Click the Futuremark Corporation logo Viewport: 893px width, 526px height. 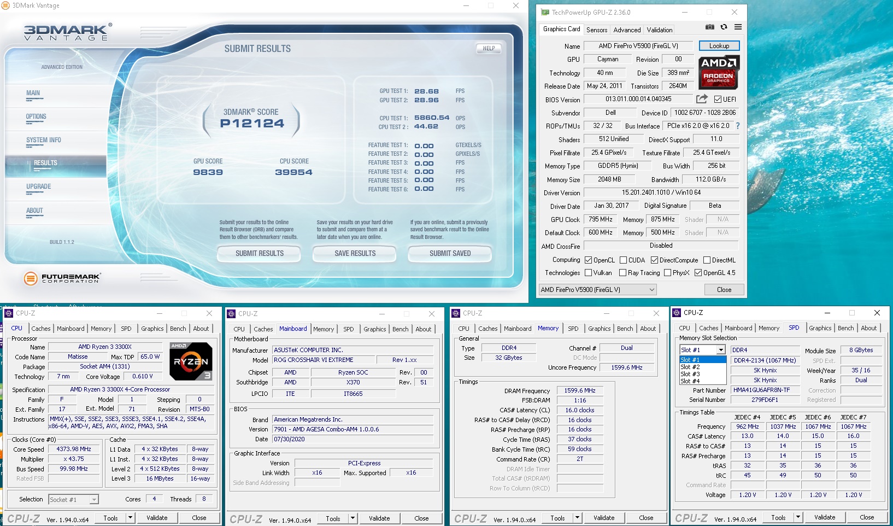point(62,278)
